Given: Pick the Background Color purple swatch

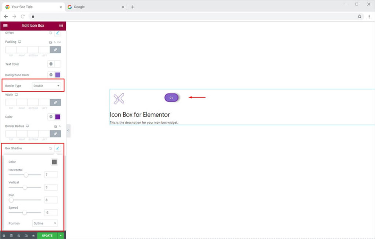Looking at the screenshot, I should point(57,75).
